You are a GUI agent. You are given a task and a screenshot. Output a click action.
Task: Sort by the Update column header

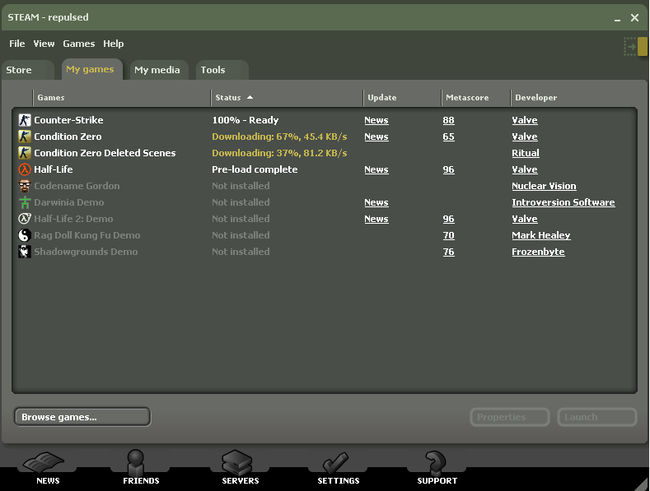click(402, 98)
